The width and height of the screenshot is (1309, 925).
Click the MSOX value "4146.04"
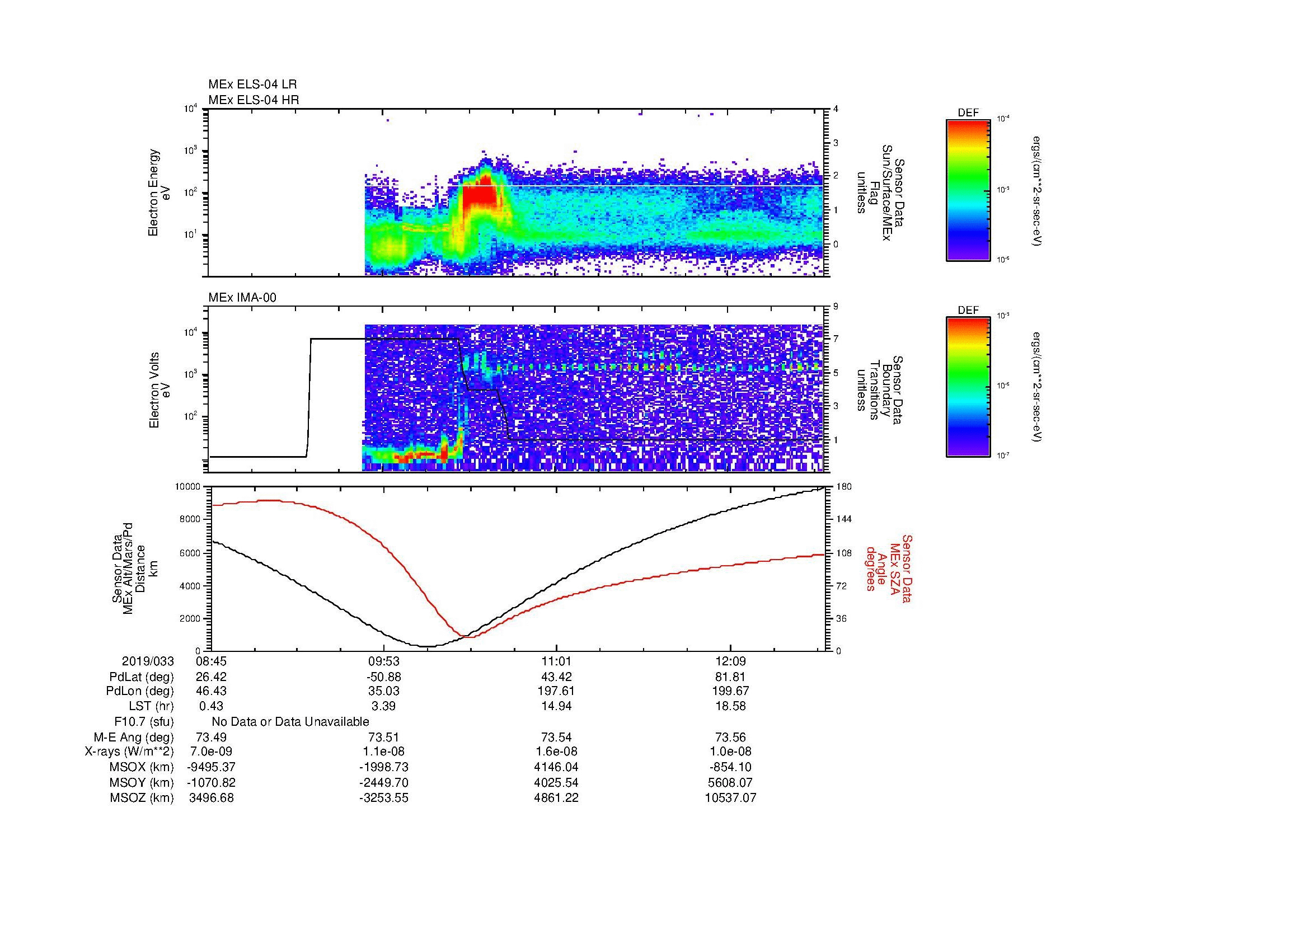pos(556,767)
